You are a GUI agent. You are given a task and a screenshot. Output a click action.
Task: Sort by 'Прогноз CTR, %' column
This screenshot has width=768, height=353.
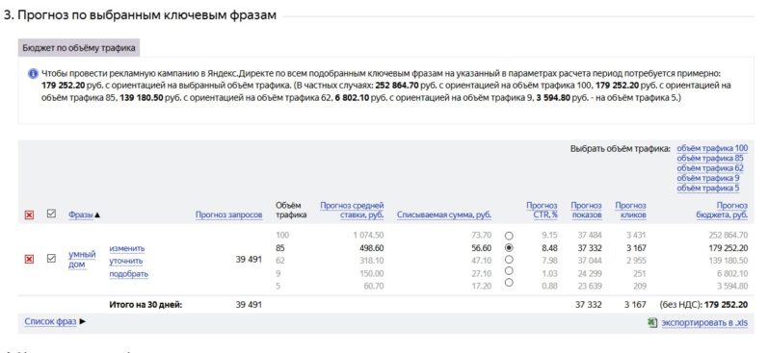(x=542, y=211)
